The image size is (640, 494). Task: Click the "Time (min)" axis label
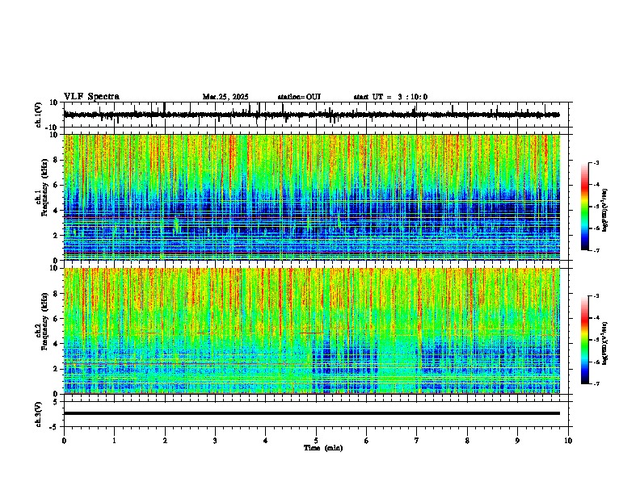click(323, 448)
